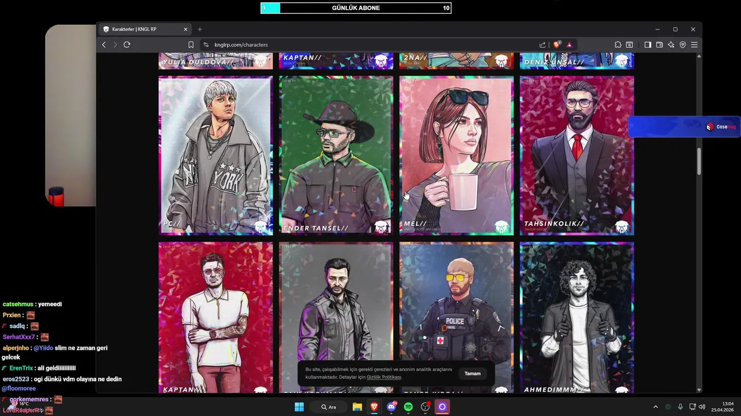This screenshot has width=741, height=416.
Task: Click the microphone tray icon
Action: (x=680, y=407)
